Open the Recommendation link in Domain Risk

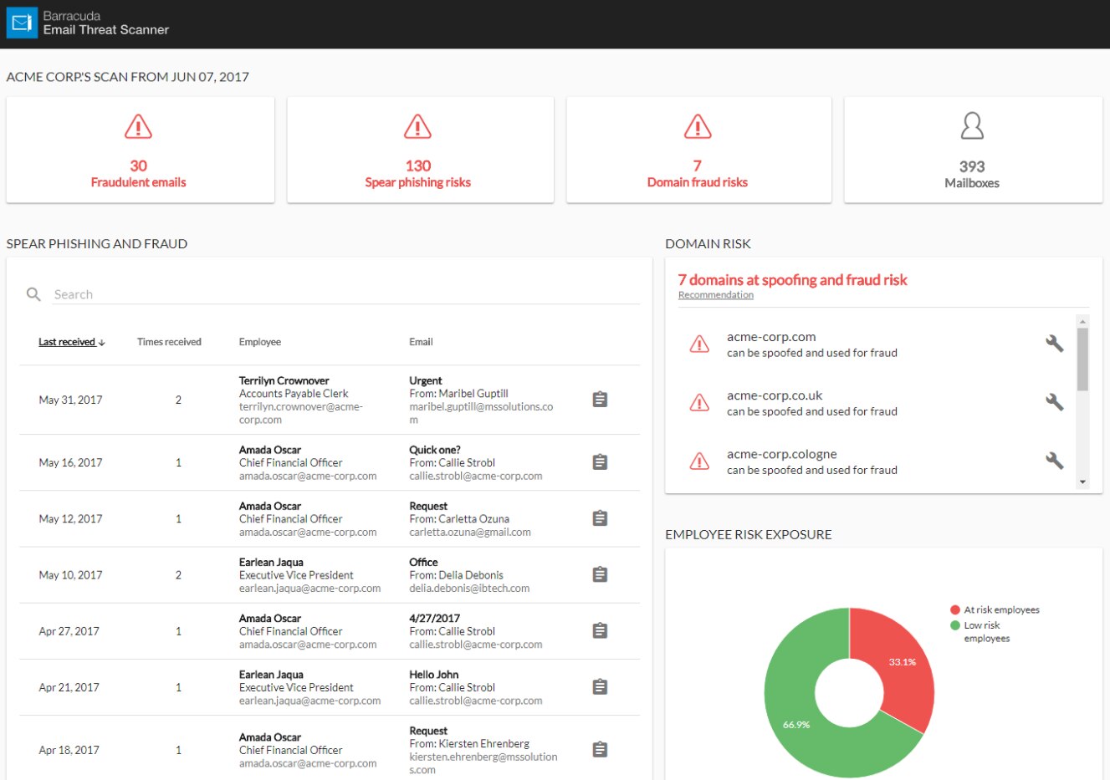(x=715, y=294)
